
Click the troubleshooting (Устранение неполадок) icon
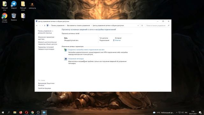pyautogui.click(x=65, y=59)
